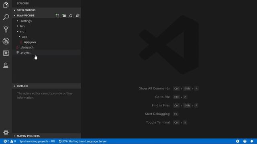Click New Folder icon in JAVA-VSCODE header
Viewport: 257px width, 144px height.
coord(64,16)
